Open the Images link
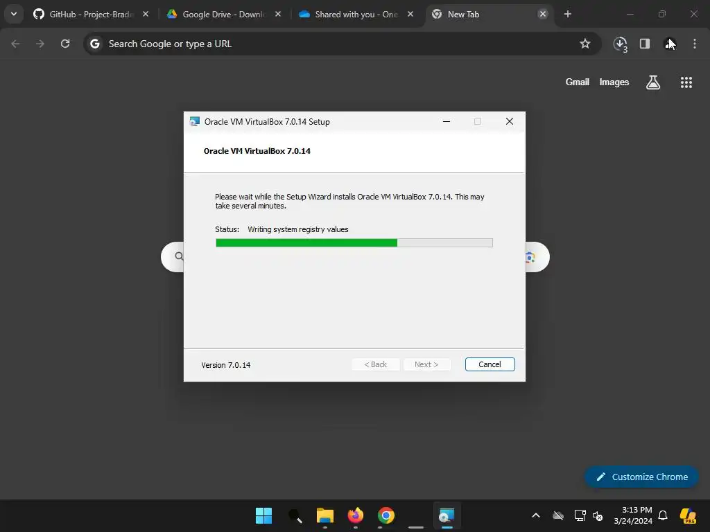 [x=614, y=82]
